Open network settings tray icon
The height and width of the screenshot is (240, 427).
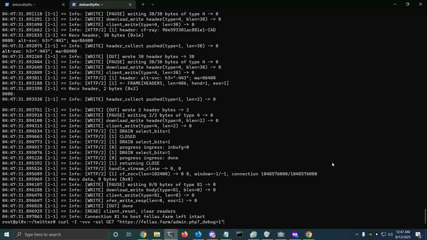[384, 235]
